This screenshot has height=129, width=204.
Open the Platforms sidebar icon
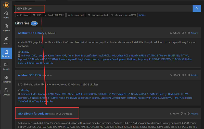[x=6, y=79]
